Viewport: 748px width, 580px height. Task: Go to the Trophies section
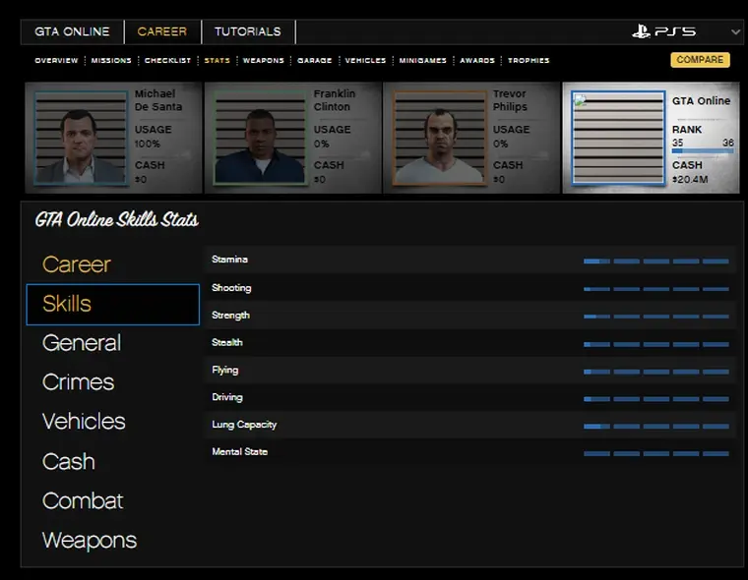pyautogui.click(x=529, y=61)
